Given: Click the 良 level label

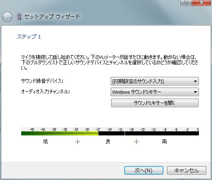Looking at the screenshot, I should pos(108,142).
